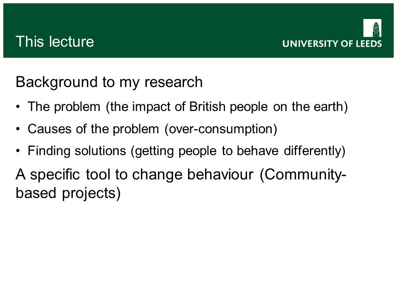Click the 'based projects)' text line

(68, 193)
